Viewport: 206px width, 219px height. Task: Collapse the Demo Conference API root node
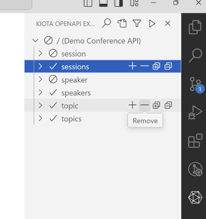(x=35, y=40)
